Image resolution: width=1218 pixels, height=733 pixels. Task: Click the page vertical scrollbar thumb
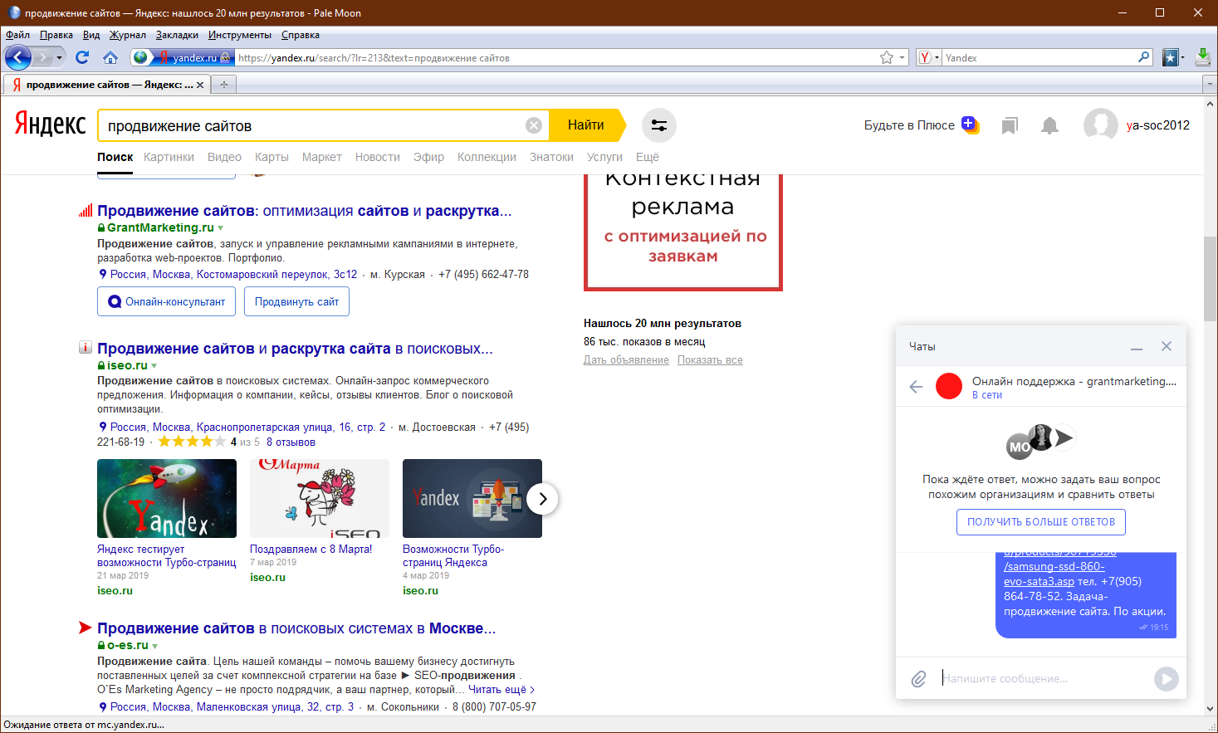1210,279
